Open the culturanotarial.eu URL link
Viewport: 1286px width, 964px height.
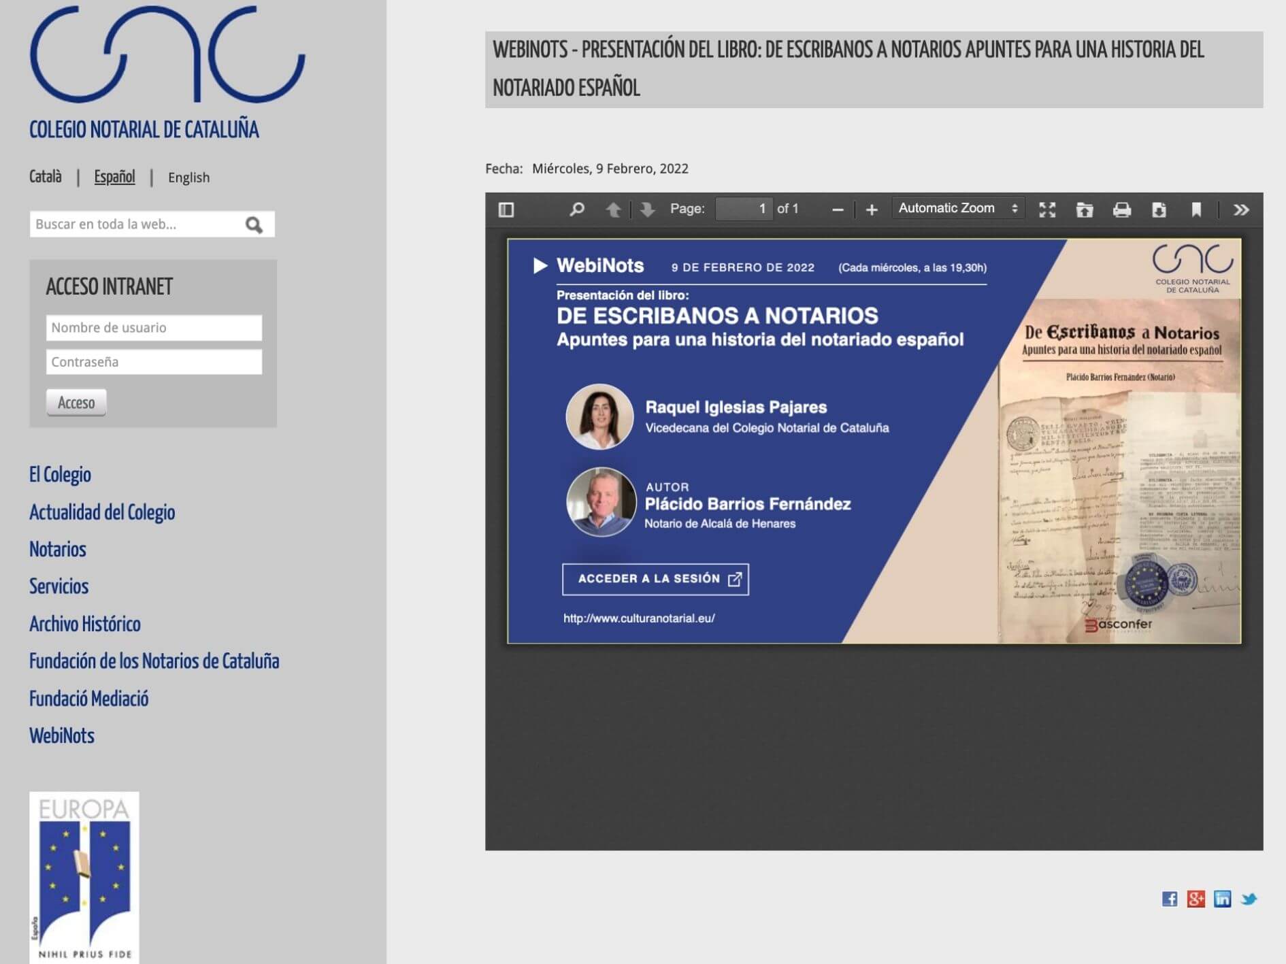point(639,618)
